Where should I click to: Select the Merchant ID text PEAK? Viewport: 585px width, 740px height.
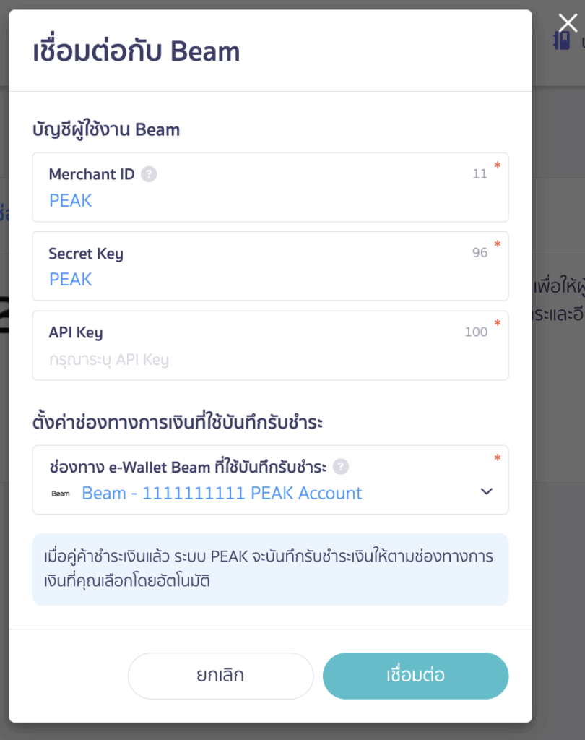70,200
